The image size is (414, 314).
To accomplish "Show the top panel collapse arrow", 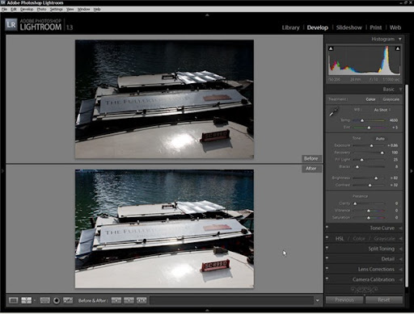I will 207,15.
